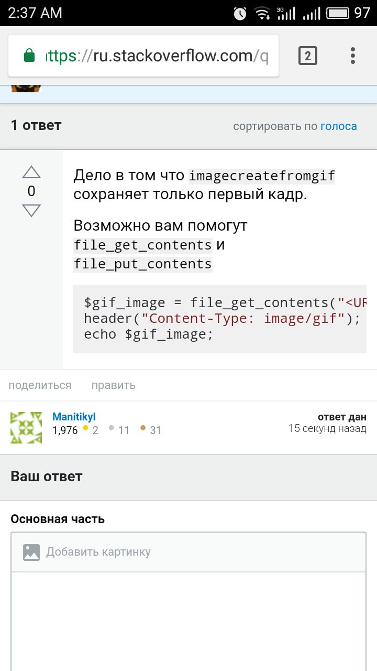Click the "править" edit link
This screenshot has height=671, width=377.
click(x=113, y=385)
